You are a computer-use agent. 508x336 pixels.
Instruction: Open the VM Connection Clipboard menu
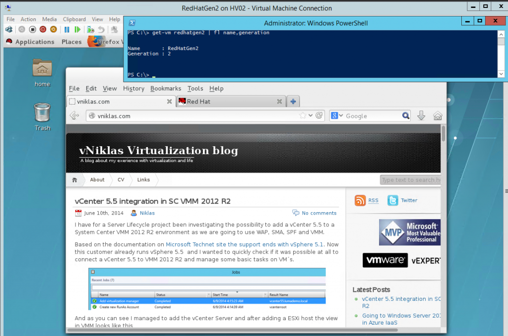coord(74,19)
